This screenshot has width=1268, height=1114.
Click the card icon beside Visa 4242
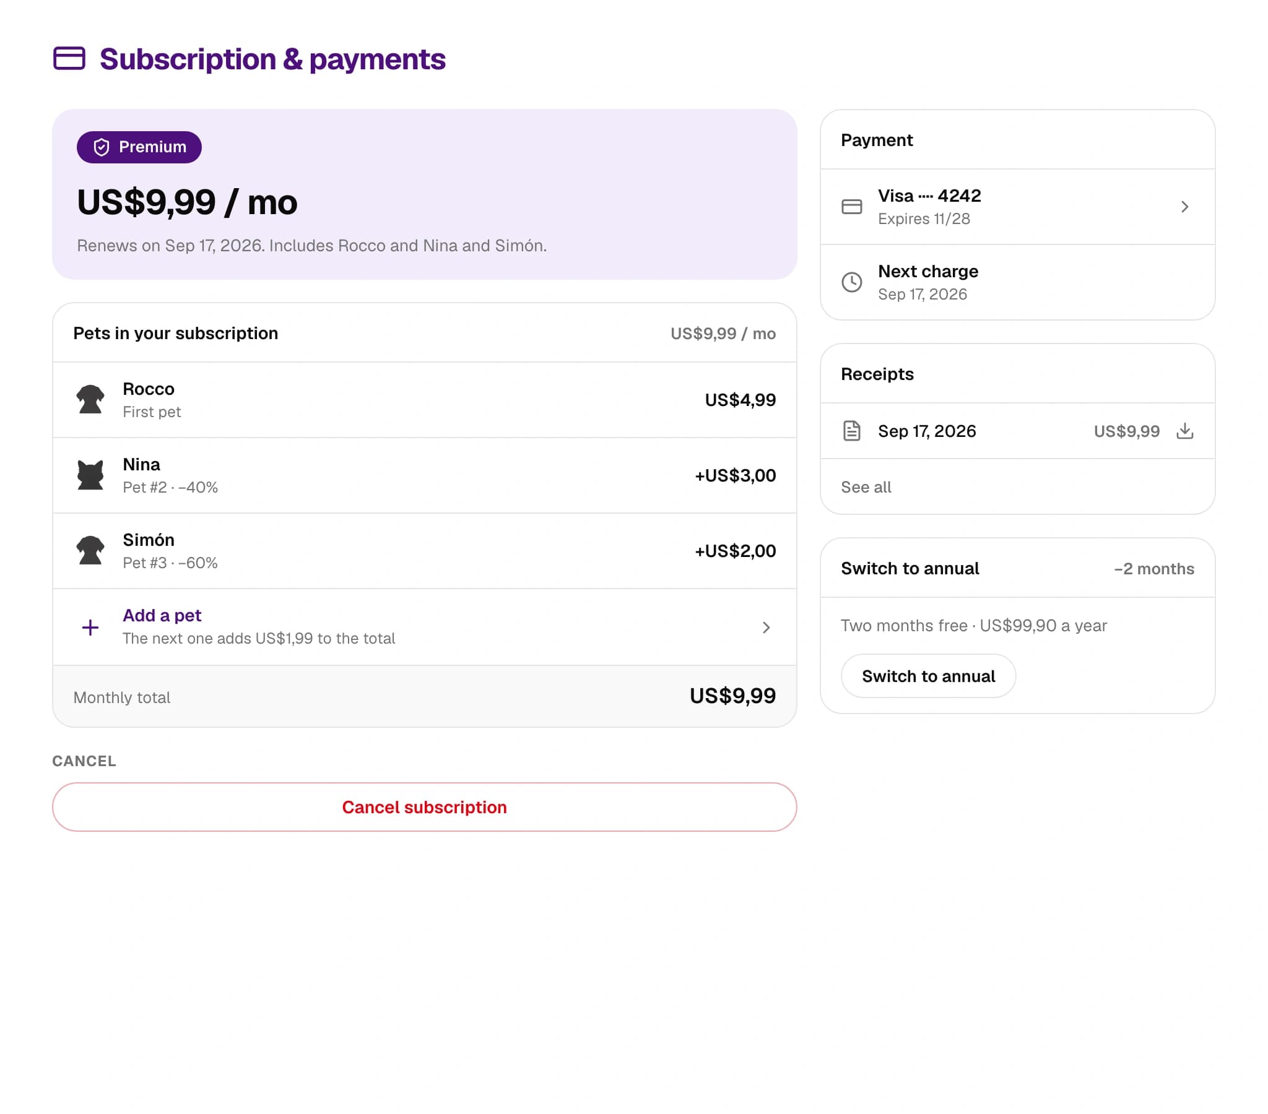pos(852,207)
